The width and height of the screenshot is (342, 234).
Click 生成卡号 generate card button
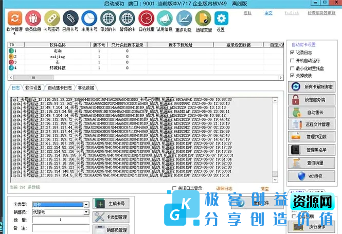point(111,204)
